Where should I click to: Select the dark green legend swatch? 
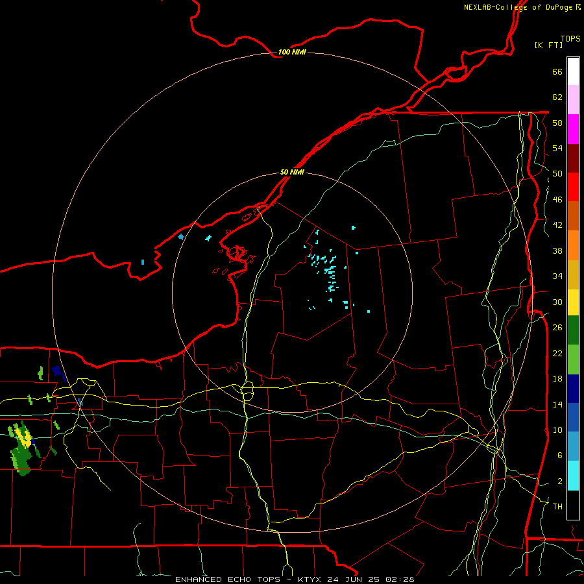pyautogui.click(x=573, y=330)
